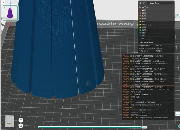The width and height of the screenshot is (180, 130).
Task: Select G-code line 986390 M622.1 S1
Action: [148, 118]
